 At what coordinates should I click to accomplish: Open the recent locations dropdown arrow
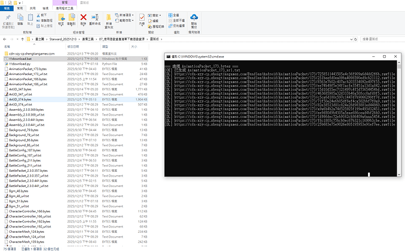(x=18, y=39)
